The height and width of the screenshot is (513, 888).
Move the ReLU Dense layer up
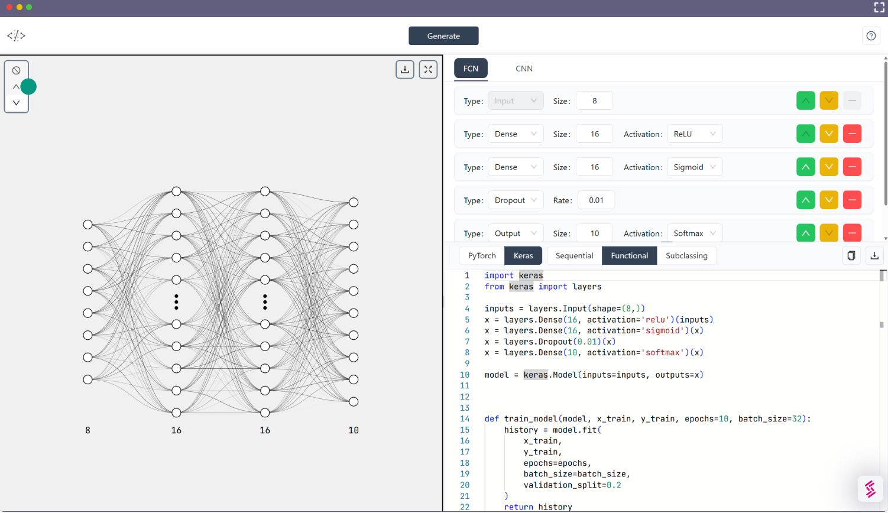805,134
